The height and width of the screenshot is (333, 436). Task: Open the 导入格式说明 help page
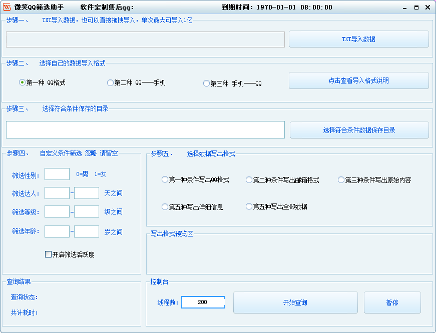[358, 80]
